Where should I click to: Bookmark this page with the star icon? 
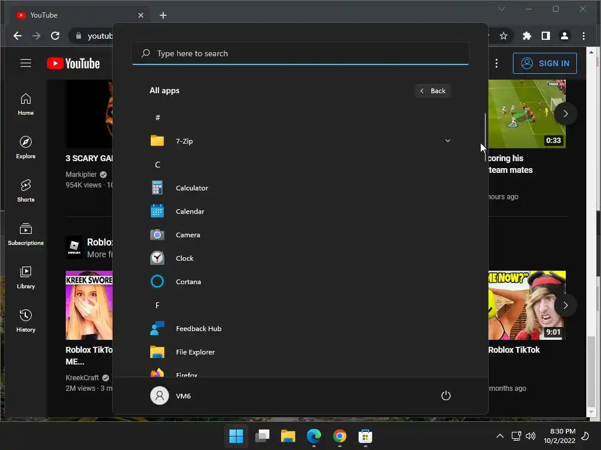click(x=503, y=36)
